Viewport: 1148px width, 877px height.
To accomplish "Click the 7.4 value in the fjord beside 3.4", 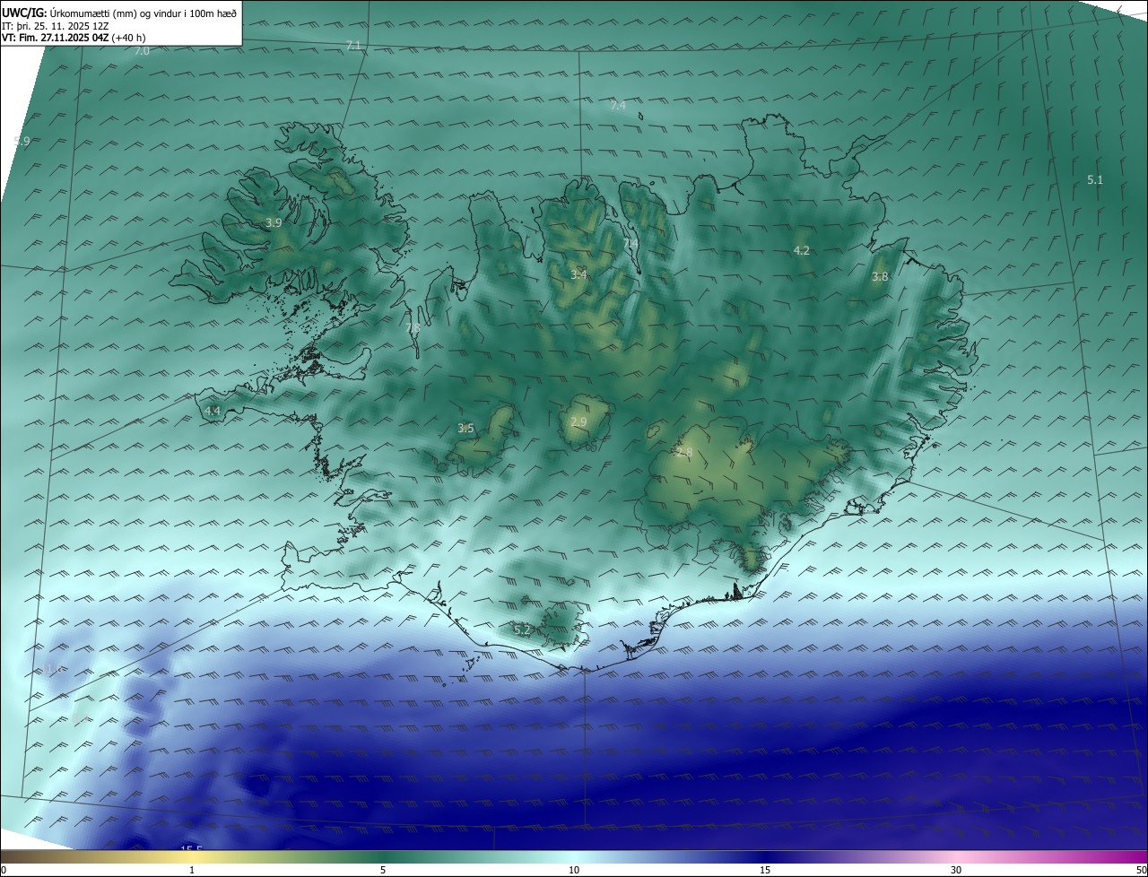I will (631, 244).
